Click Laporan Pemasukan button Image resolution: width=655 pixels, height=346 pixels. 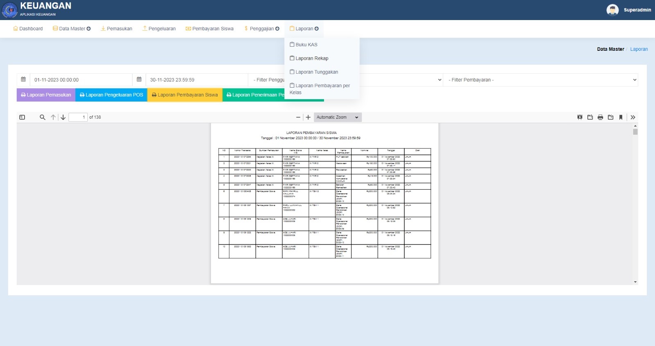point(46,95)
